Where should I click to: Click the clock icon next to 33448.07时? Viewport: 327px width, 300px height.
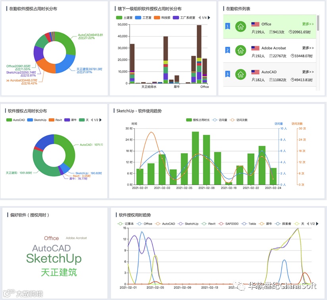[x=292, y=56]
